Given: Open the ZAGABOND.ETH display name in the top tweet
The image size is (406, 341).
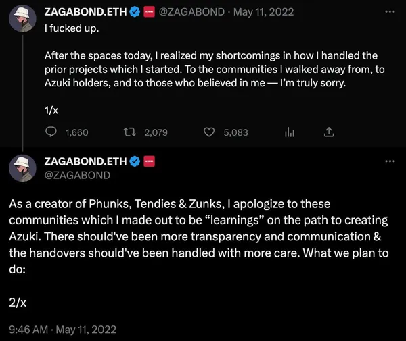Looking at the screenshot, I should [x=86, y=11].
